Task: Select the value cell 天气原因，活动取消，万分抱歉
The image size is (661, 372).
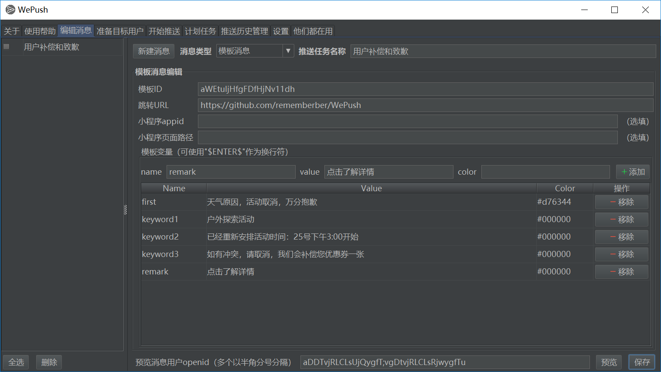Action: tap(371, 202)
